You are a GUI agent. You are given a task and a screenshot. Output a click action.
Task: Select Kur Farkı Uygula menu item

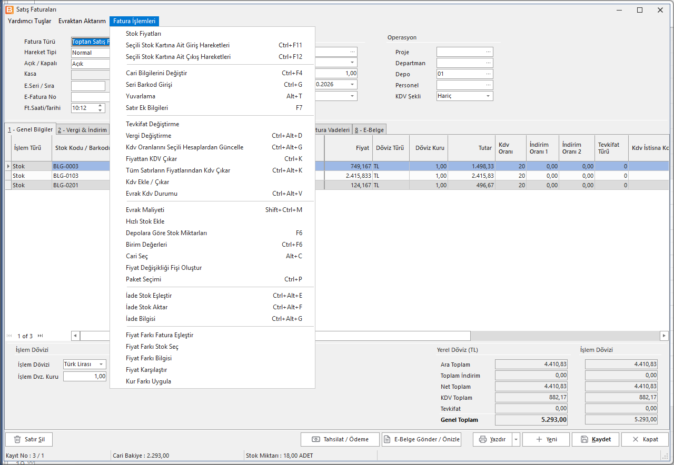(212, 381)
